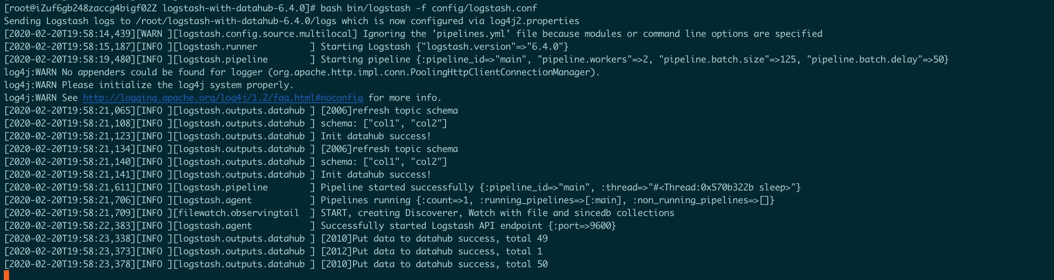
Task: Click the 'filewatch.observingtail' logger name
Action: [x=238, y=213]
